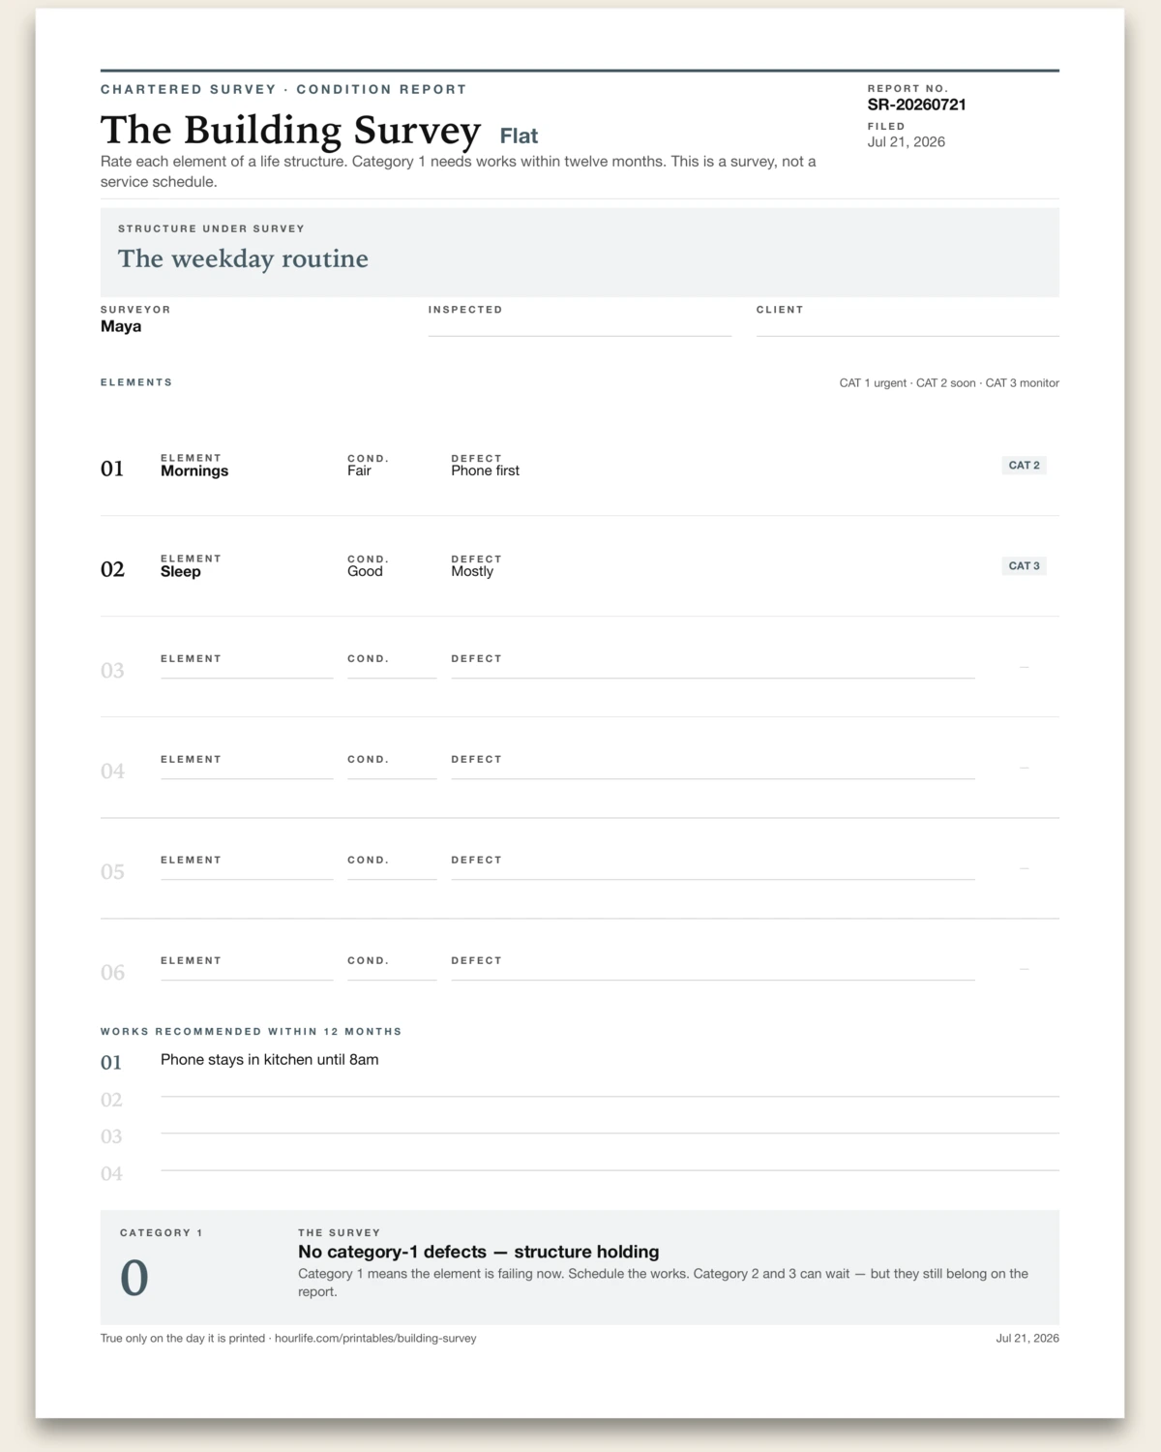1161x1452 pixels.
Task: Click the row number 02 in Elements
Action: [x=112, y=569]
